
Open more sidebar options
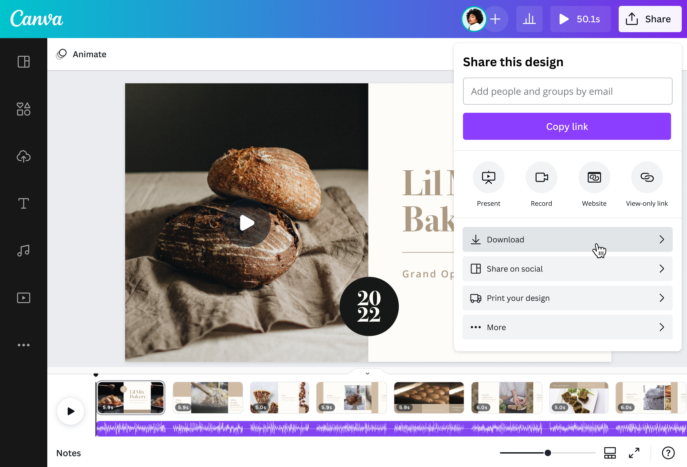click(x=23, y=345)
